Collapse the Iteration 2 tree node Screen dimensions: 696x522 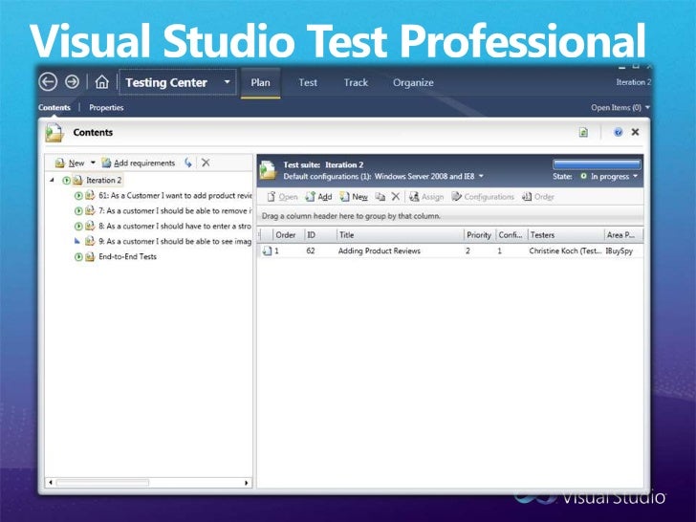53,180
